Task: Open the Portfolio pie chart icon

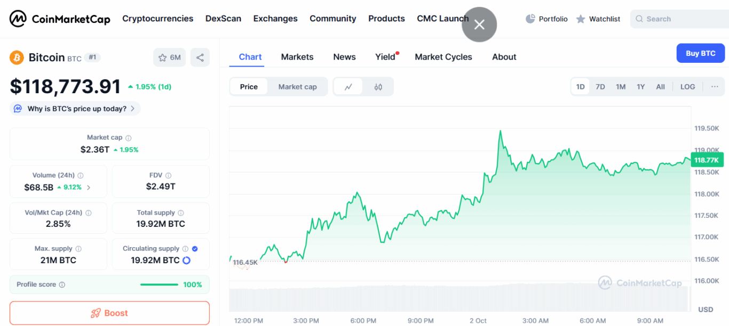Action: [530, 19]
